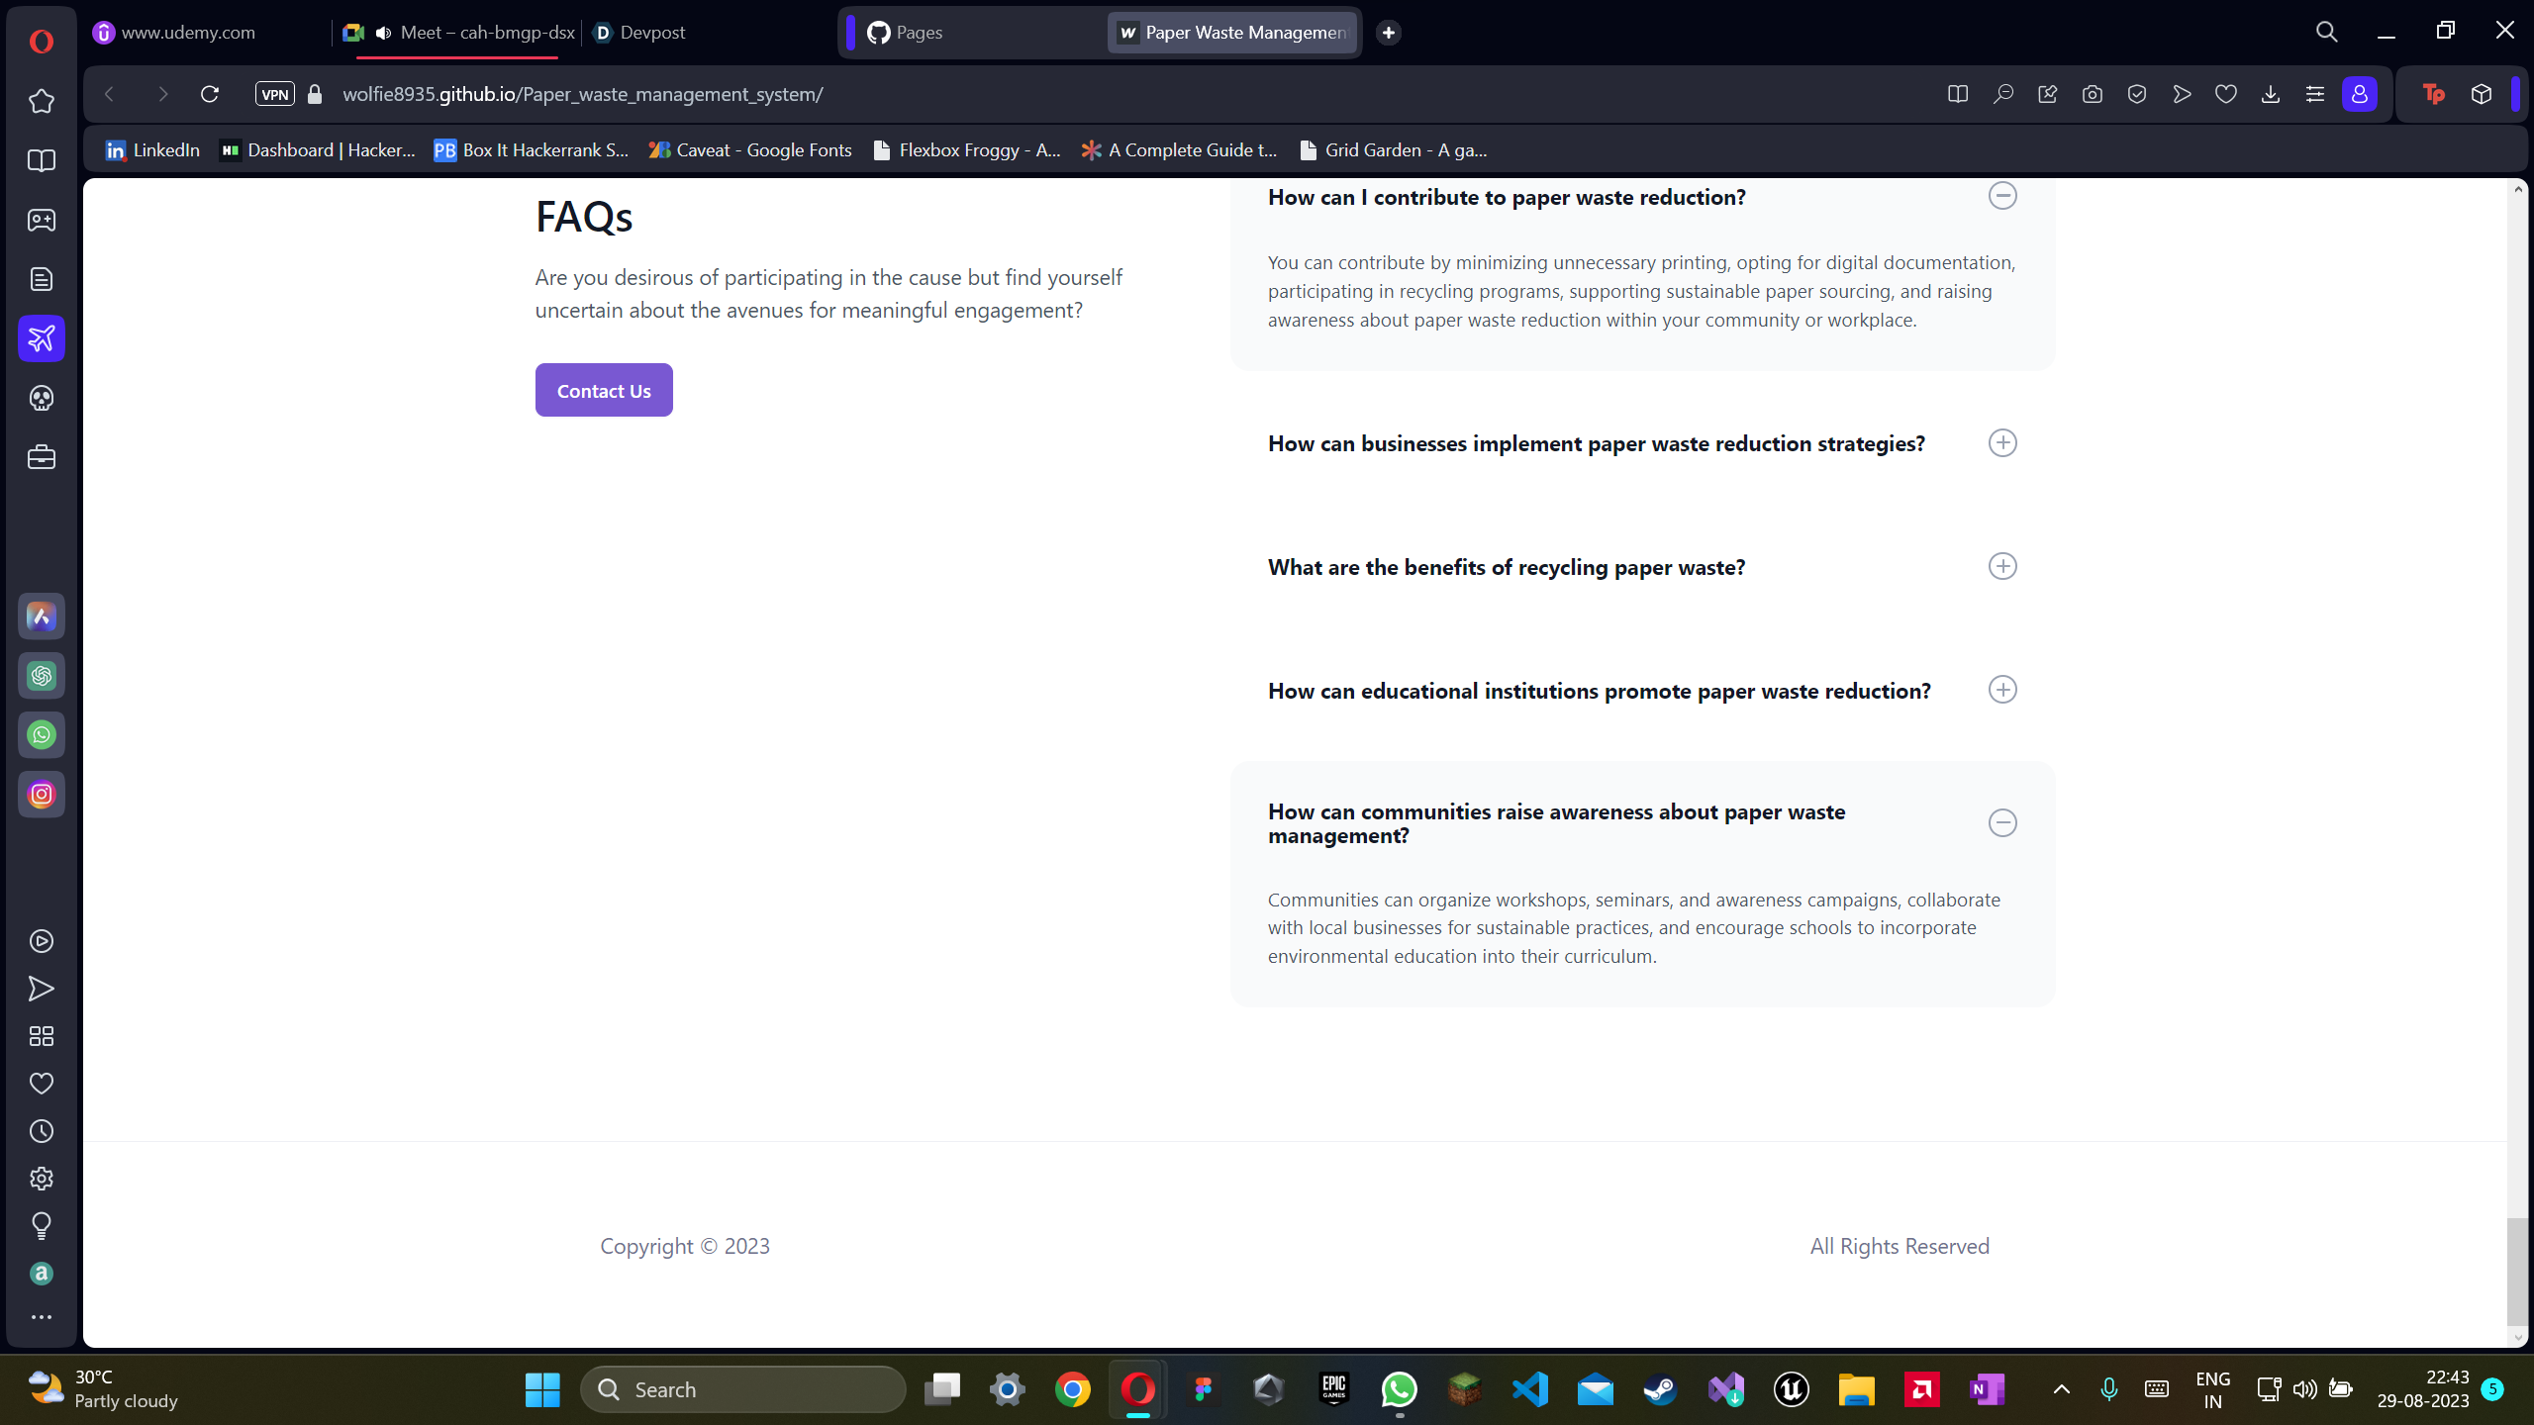Switch to the GitHub Pages tab

[x=918, y=33]
